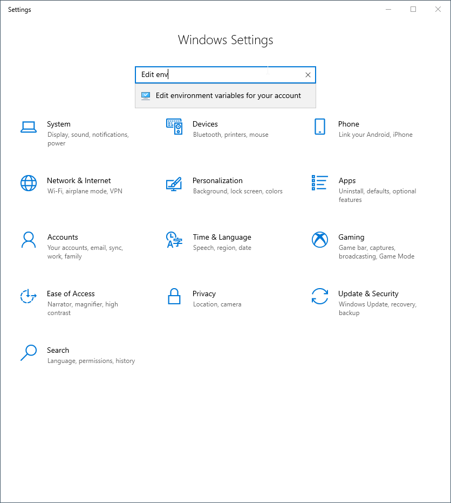451x503 pixels.
Task: Open the Phone settings icon
Action: [x=319, y=127]
